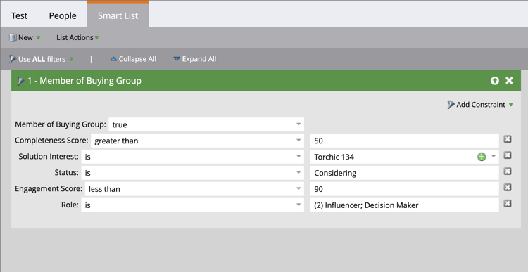Expand all filters with Expand All
This screenshot has width=528, height=272.
coord(195,59)
